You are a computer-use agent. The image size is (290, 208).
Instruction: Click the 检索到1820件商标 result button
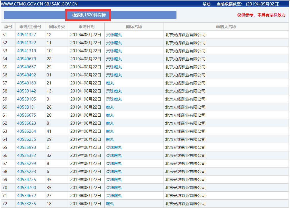pos(89,15)
